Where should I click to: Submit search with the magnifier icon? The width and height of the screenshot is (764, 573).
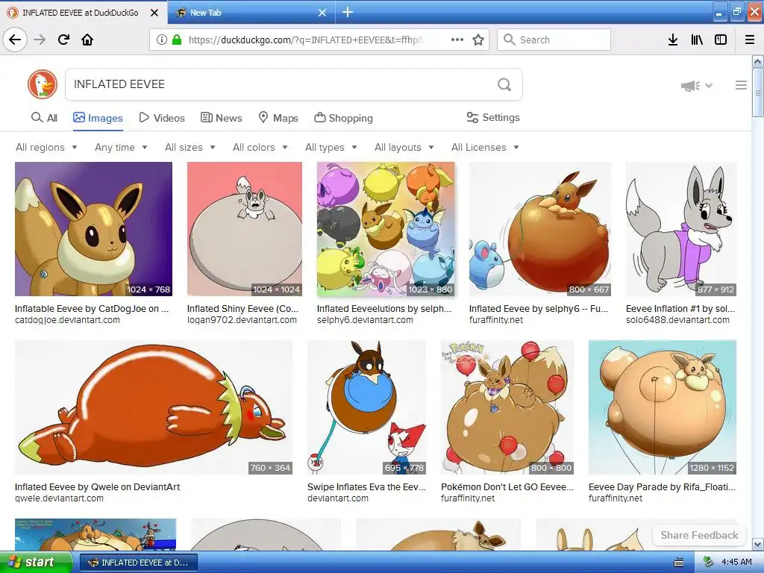(504, 84)
